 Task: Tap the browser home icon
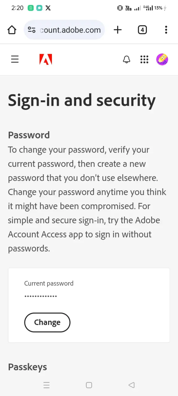pos(12,30)
